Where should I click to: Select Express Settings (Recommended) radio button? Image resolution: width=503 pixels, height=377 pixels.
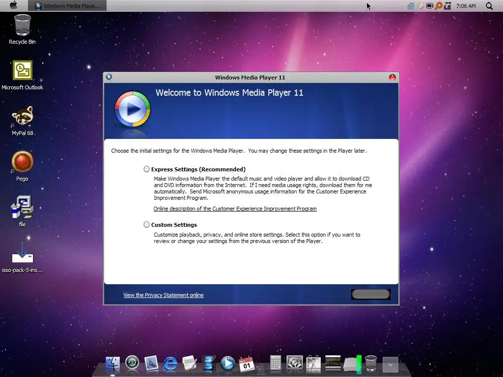coord(146,169)
